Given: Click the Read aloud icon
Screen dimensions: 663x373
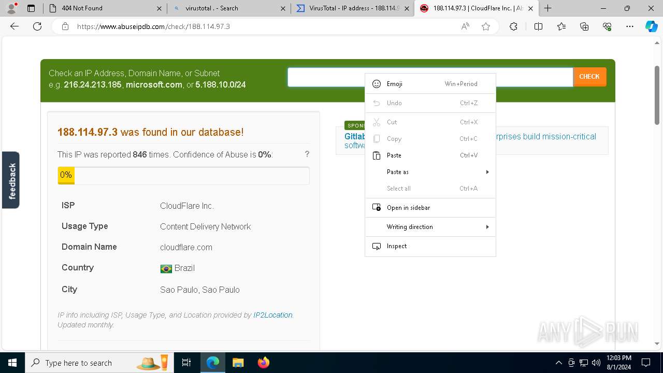Looking at the screenshot, I should (x=465, y=26).
